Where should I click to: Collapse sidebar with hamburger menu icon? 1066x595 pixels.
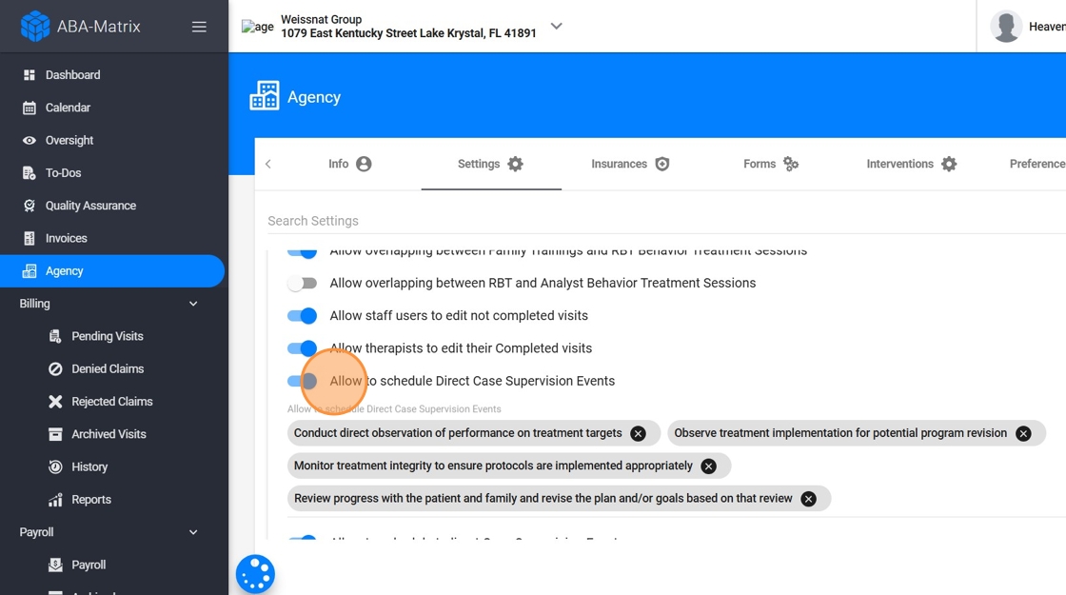[199, 27]
